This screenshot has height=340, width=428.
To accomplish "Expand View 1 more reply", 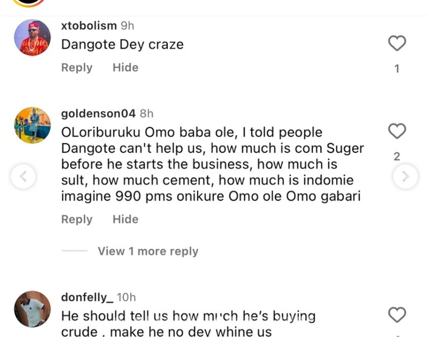I will pyautogui.click(x=148, y=251).
